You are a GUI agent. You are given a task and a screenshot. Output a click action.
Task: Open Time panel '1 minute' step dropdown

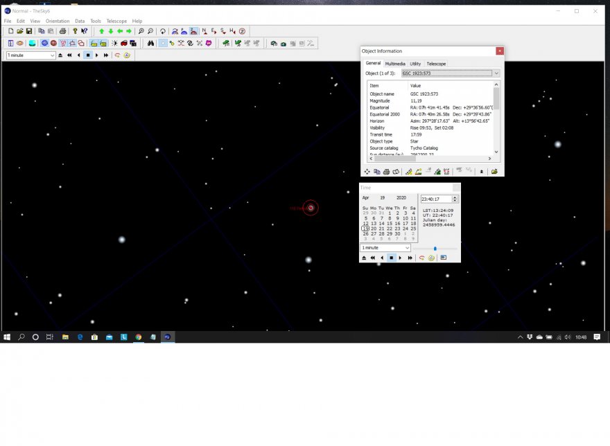coord(407,248)
